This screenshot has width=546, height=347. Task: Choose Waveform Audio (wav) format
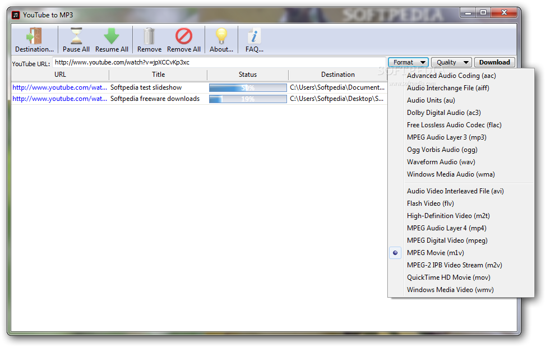pyautogui.click(x=441, y=162)
